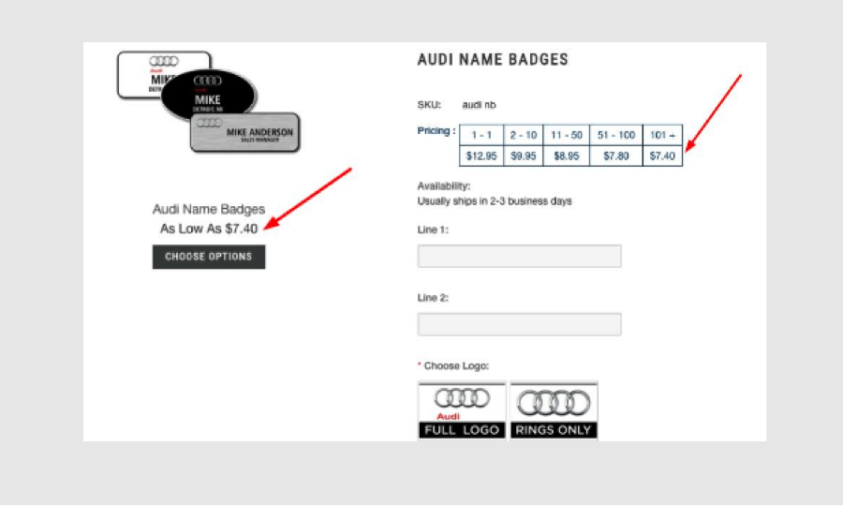The height and width of the screenshot is (506, 843).
Task: Click the Choose Options button
Action: point(209,257)
